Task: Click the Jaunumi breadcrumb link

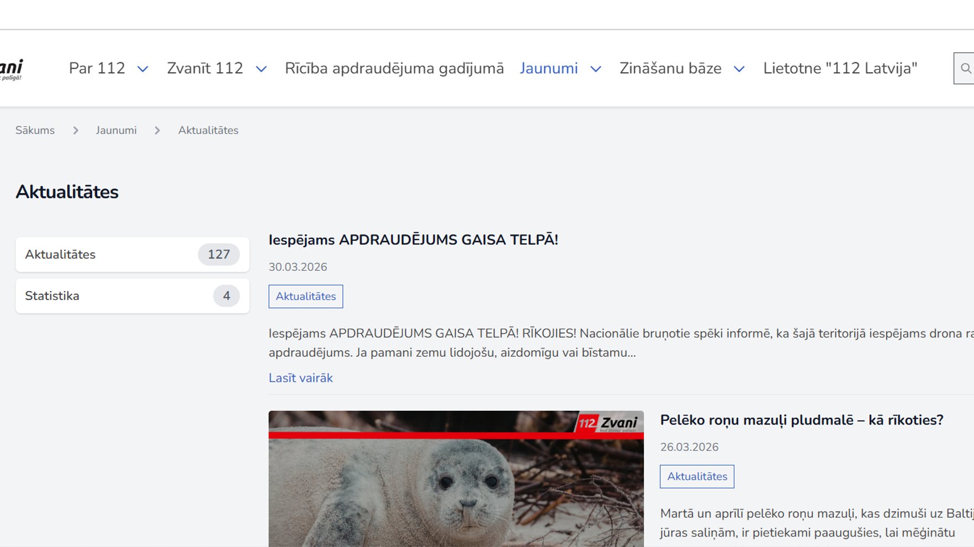Action: [x=117, y=130]
